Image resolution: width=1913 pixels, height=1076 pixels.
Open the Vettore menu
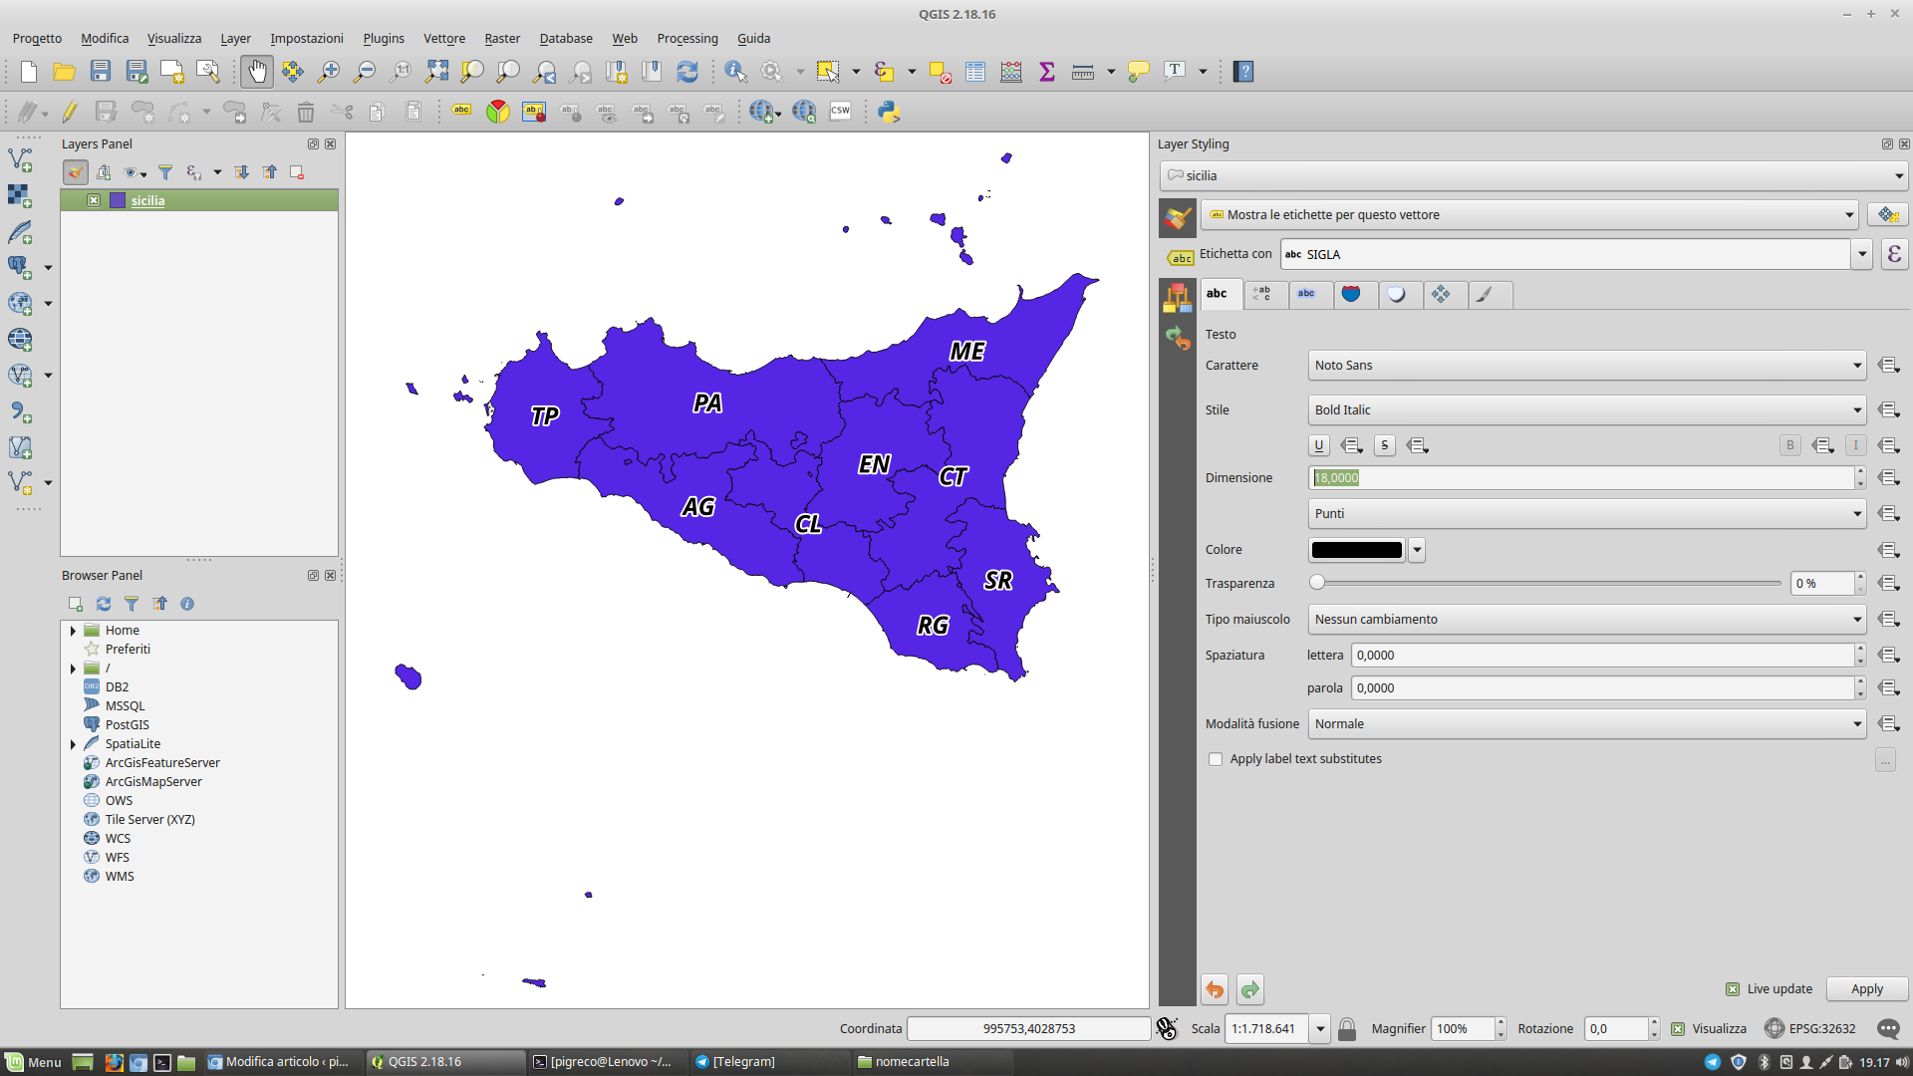(x=444, y=38)
